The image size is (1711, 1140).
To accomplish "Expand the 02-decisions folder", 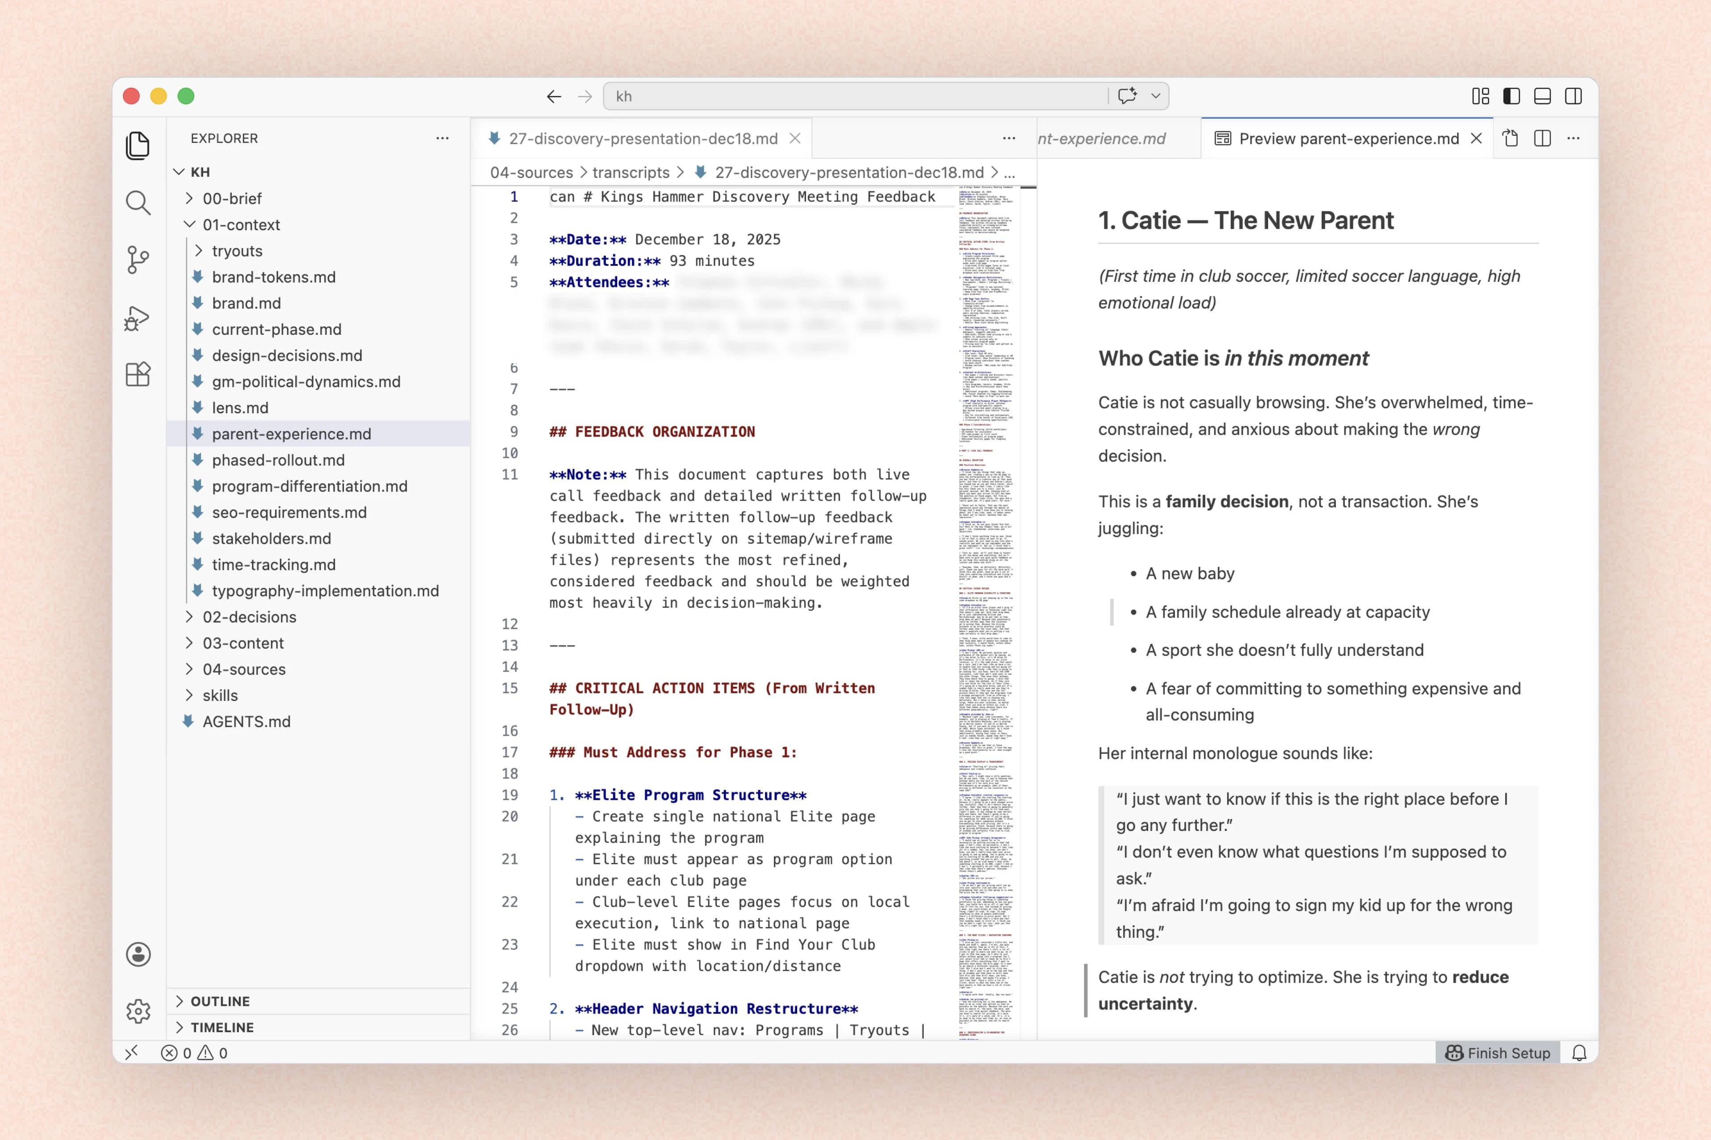I will (319, 617).
